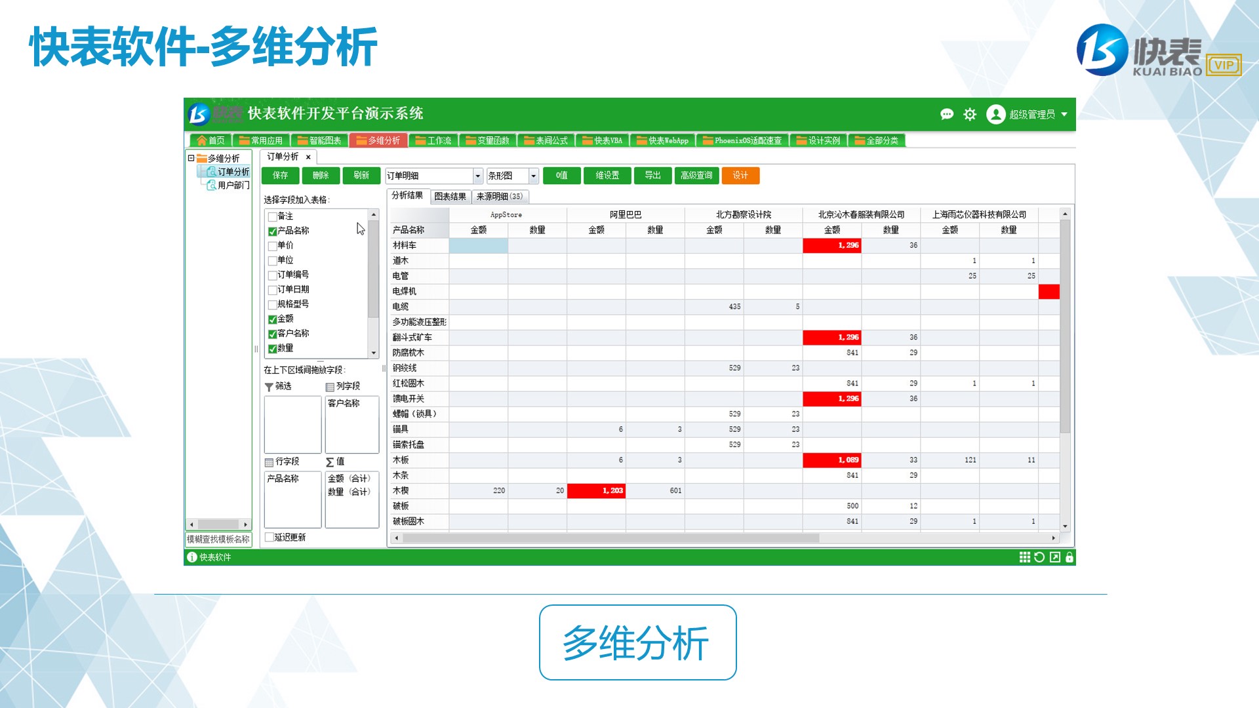Switch to the 图表结果 tab

(x=450, y=197)
